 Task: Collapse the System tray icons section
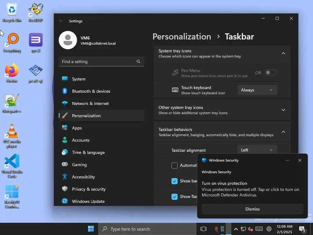283,53
